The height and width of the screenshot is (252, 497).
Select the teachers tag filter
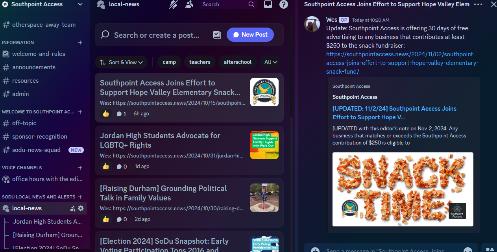(x=200, y=62)
